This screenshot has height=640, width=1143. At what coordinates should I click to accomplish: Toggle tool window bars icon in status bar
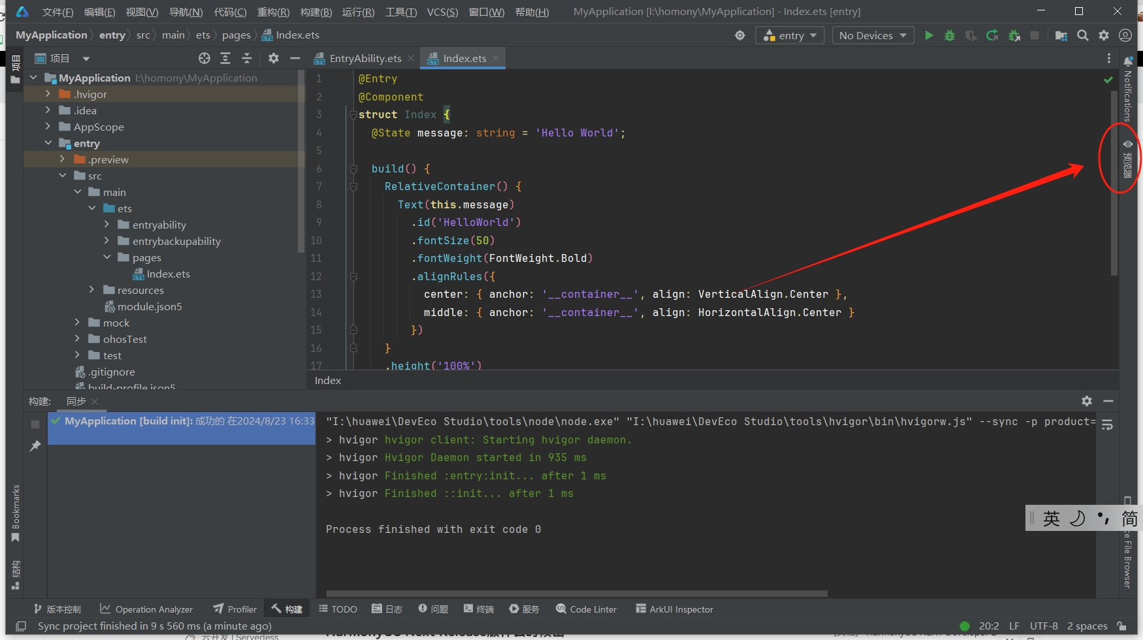point(20,626)
